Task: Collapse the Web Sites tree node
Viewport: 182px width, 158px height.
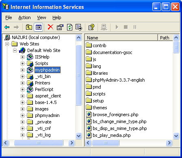Action: (7, 44)
